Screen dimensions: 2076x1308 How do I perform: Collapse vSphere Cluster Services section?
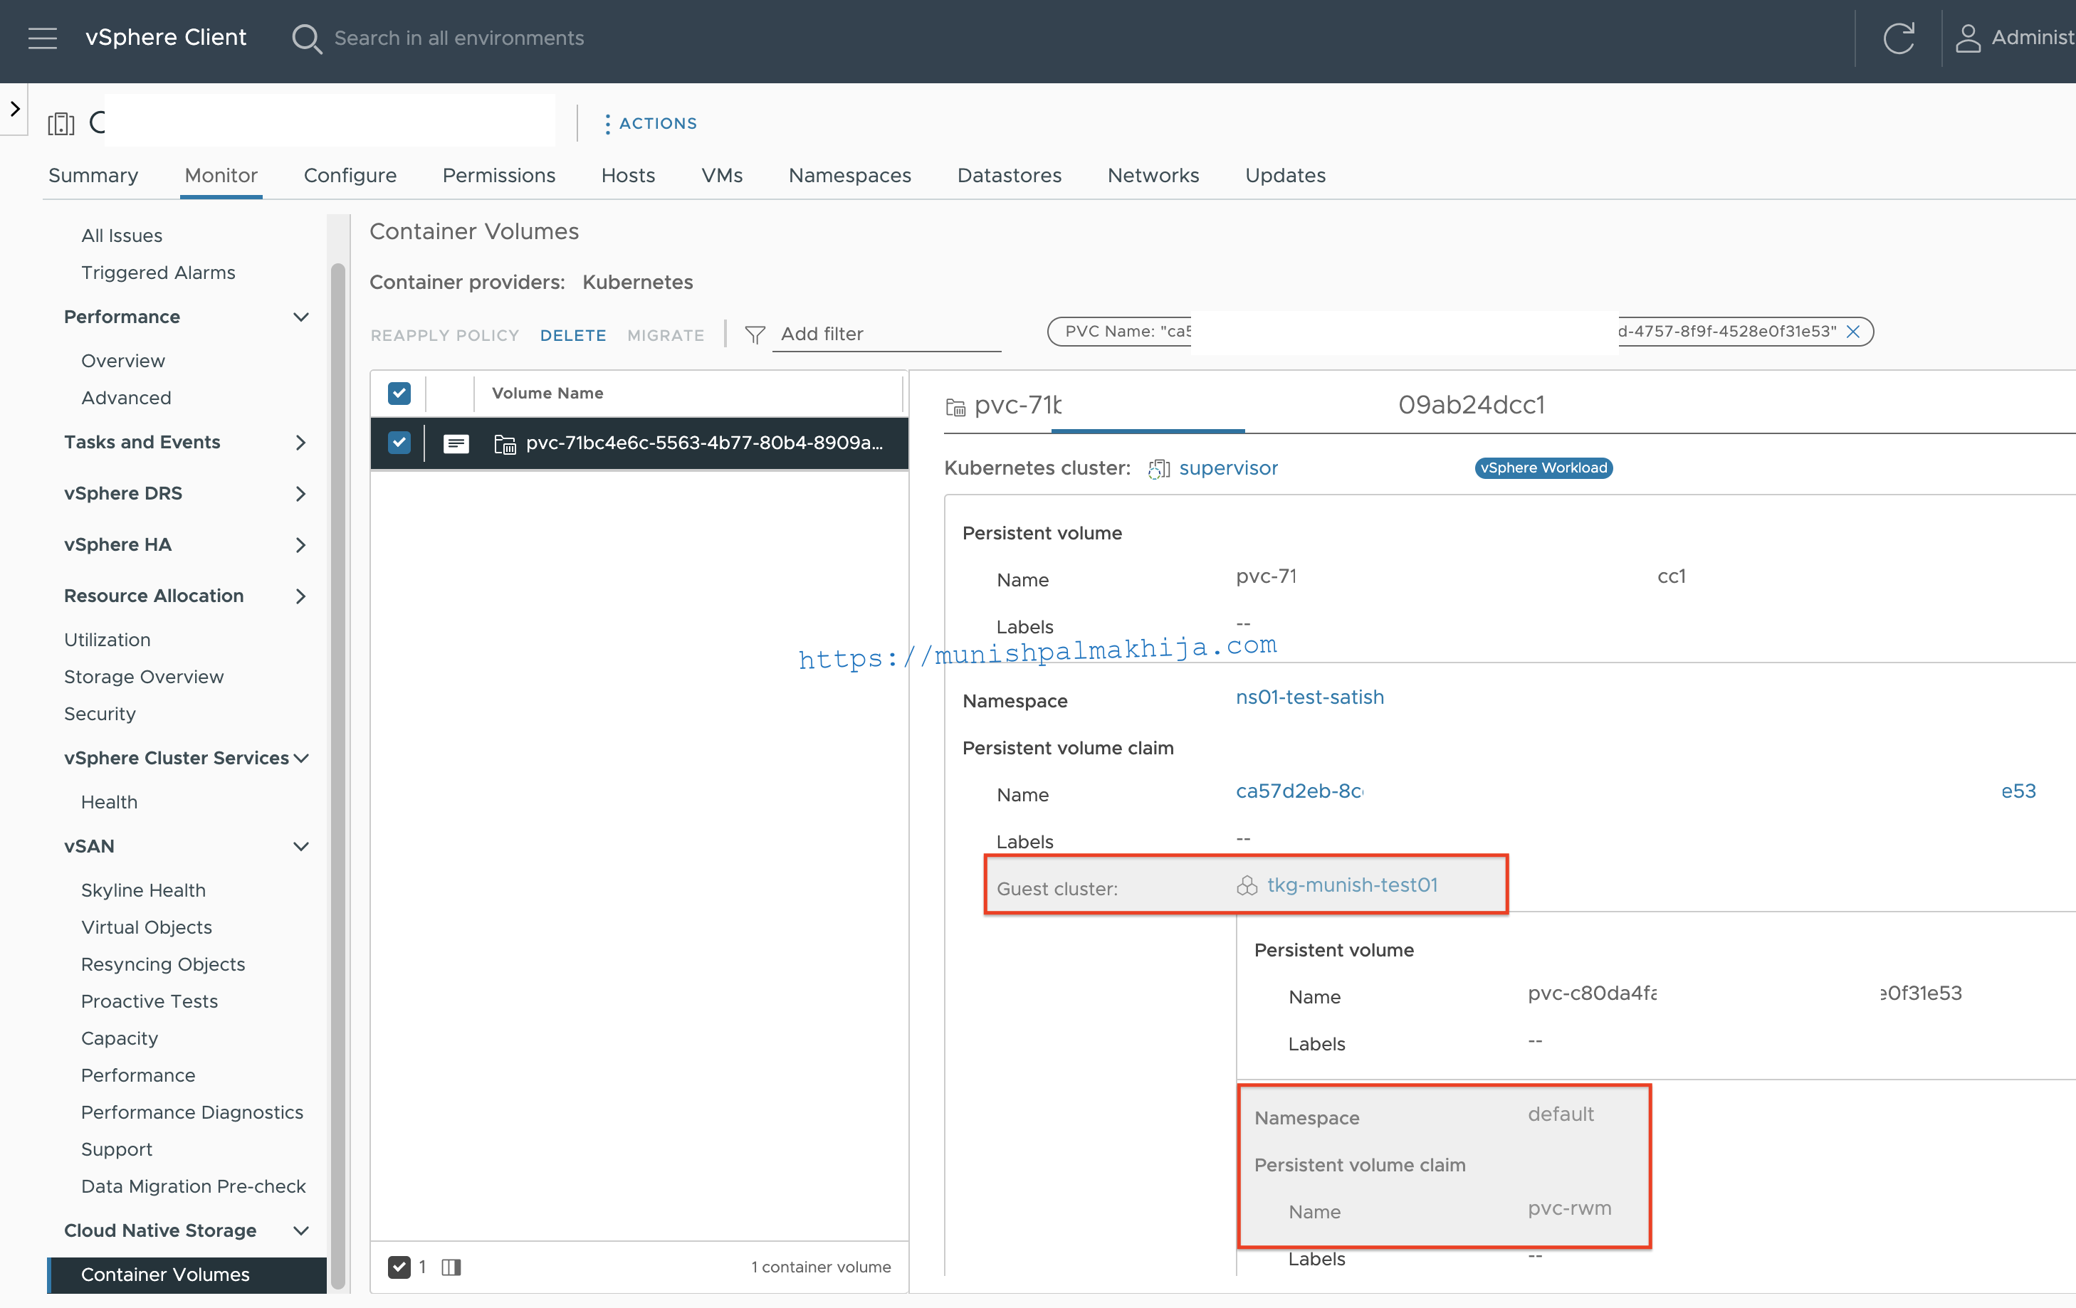301,759
